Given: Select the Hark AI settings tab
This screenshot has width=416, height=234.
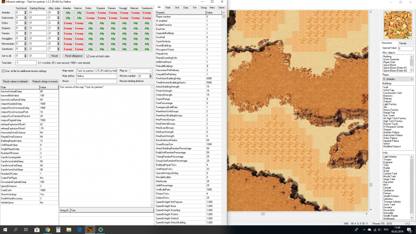Looking at the screenshot, I should pyautogui.click(x=168, y=7).
